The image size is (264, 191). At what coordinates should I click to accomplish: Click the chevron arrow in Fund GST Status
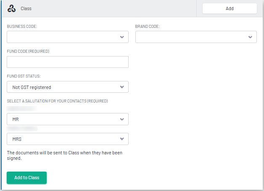click(122, 87)
